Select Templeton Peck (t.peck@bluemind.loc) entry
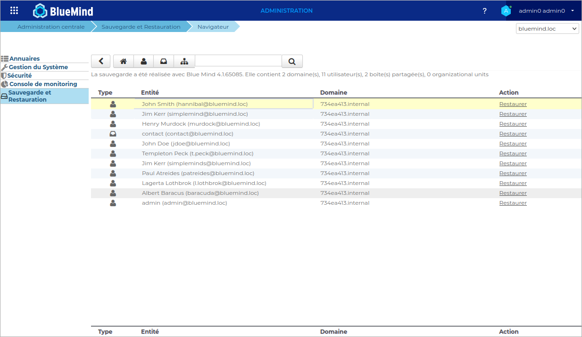 [198, 153]
